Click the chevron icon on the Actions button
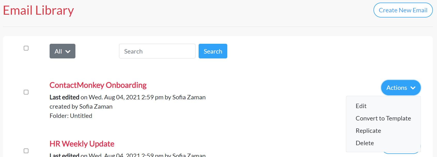Viewport: 437px width, 157px height. click(x=413, y=88)
